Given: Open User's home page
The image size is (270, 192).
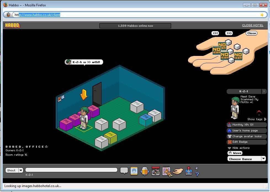Looking at the screenshot, I should tap(245, 131).
